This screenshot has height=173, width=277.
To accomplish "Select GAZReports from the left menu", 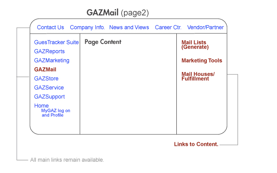I will pos(49,51).
